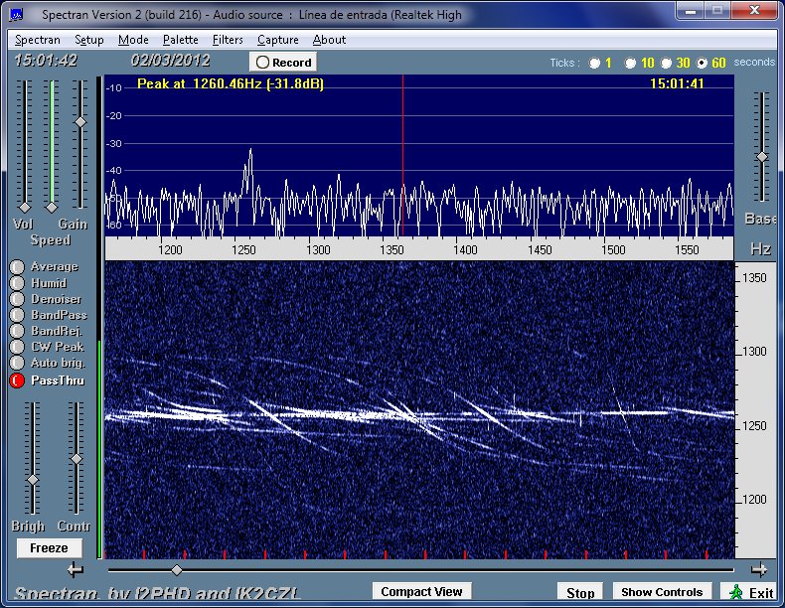
Task: Click the Spectran title bar icon
Action: click(x=17, y=15)
